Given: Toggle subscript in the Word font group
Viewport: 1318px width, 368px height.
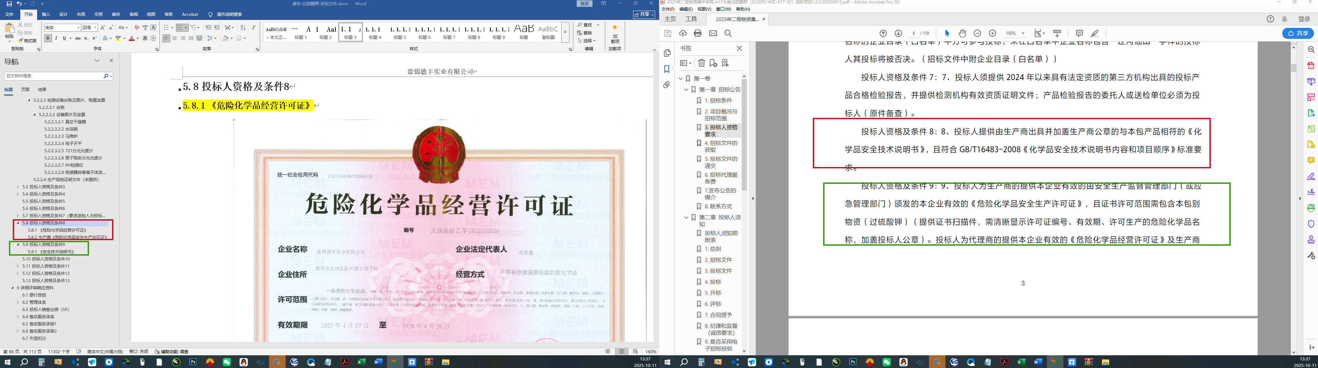Looking at the screenshot, I should pyautogui.click(x=86, y=38).
